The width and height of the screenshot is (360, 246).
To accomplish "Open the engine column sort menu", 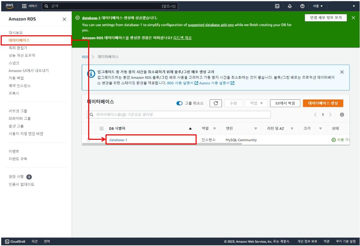I will coord(255,129).
